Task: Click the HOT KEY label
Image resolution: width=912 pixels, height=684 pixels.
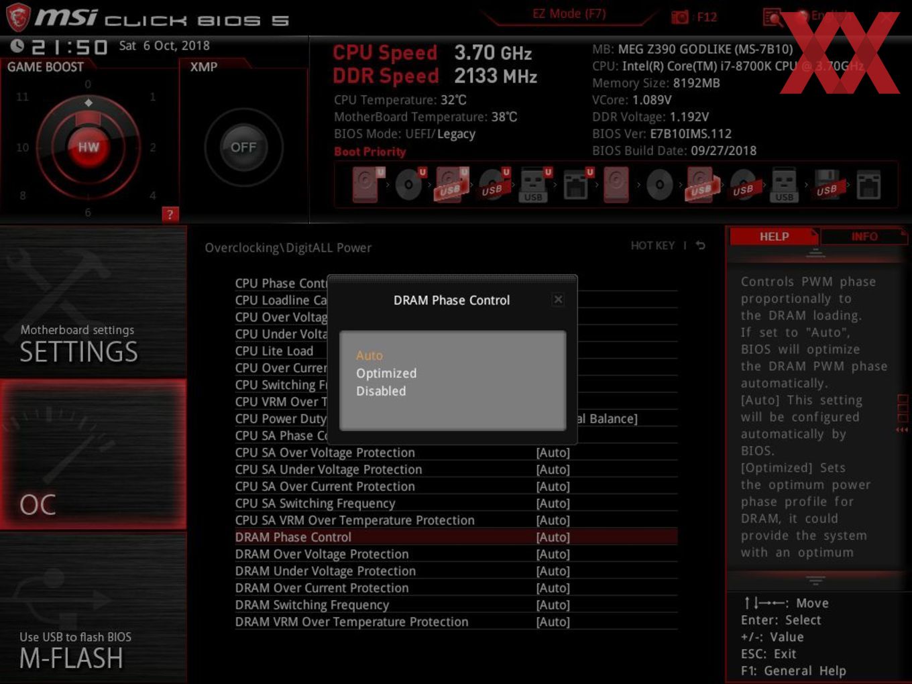Action: [x=652, y=245]
